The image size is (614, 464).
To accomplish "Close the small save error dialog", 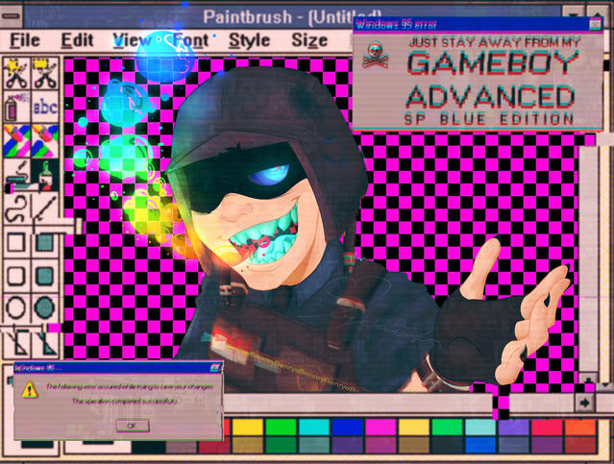I will tap(216, 367).
